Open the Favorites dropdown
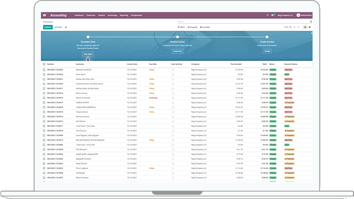354x199 pixels. pos(205,27)
